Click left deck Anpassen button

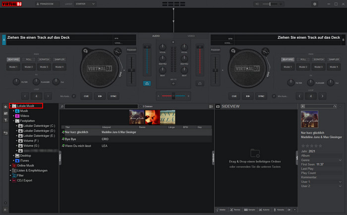tap(131, 50)
